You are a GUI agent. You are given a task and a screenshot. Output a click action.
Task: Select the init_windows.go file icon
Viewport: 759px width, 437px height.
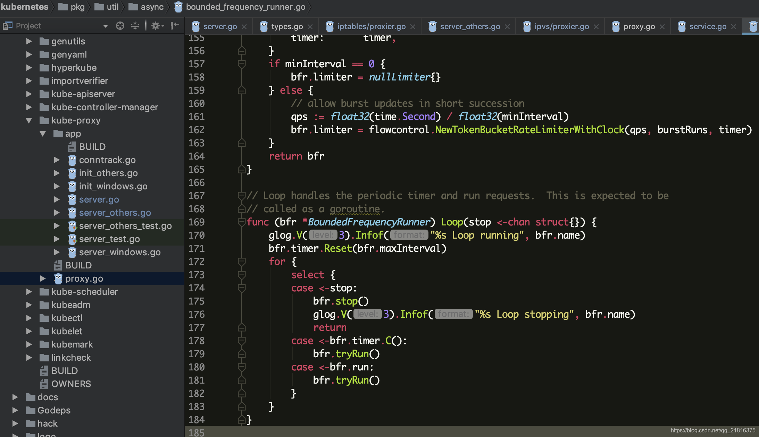(72, 186)
